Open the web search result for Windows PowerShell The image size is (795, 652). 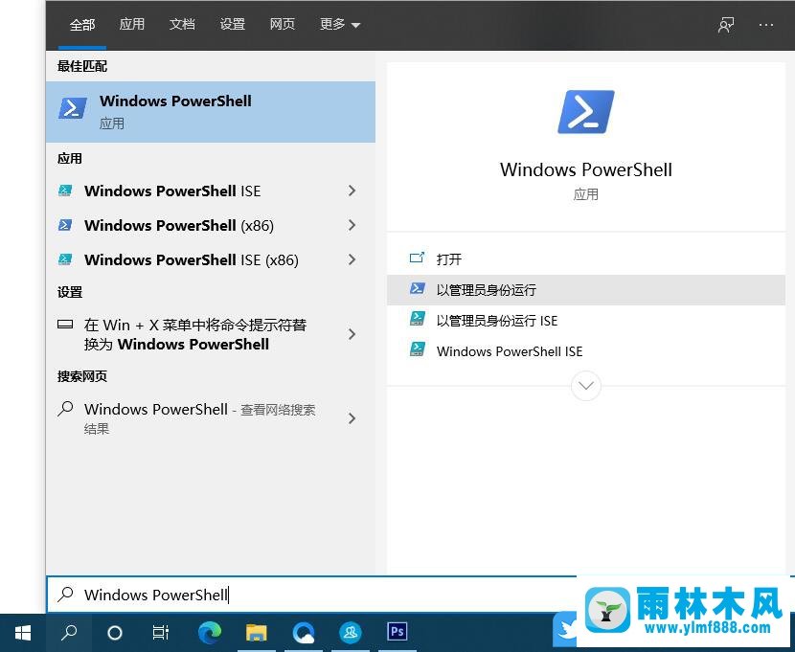(x=200, y=418)
